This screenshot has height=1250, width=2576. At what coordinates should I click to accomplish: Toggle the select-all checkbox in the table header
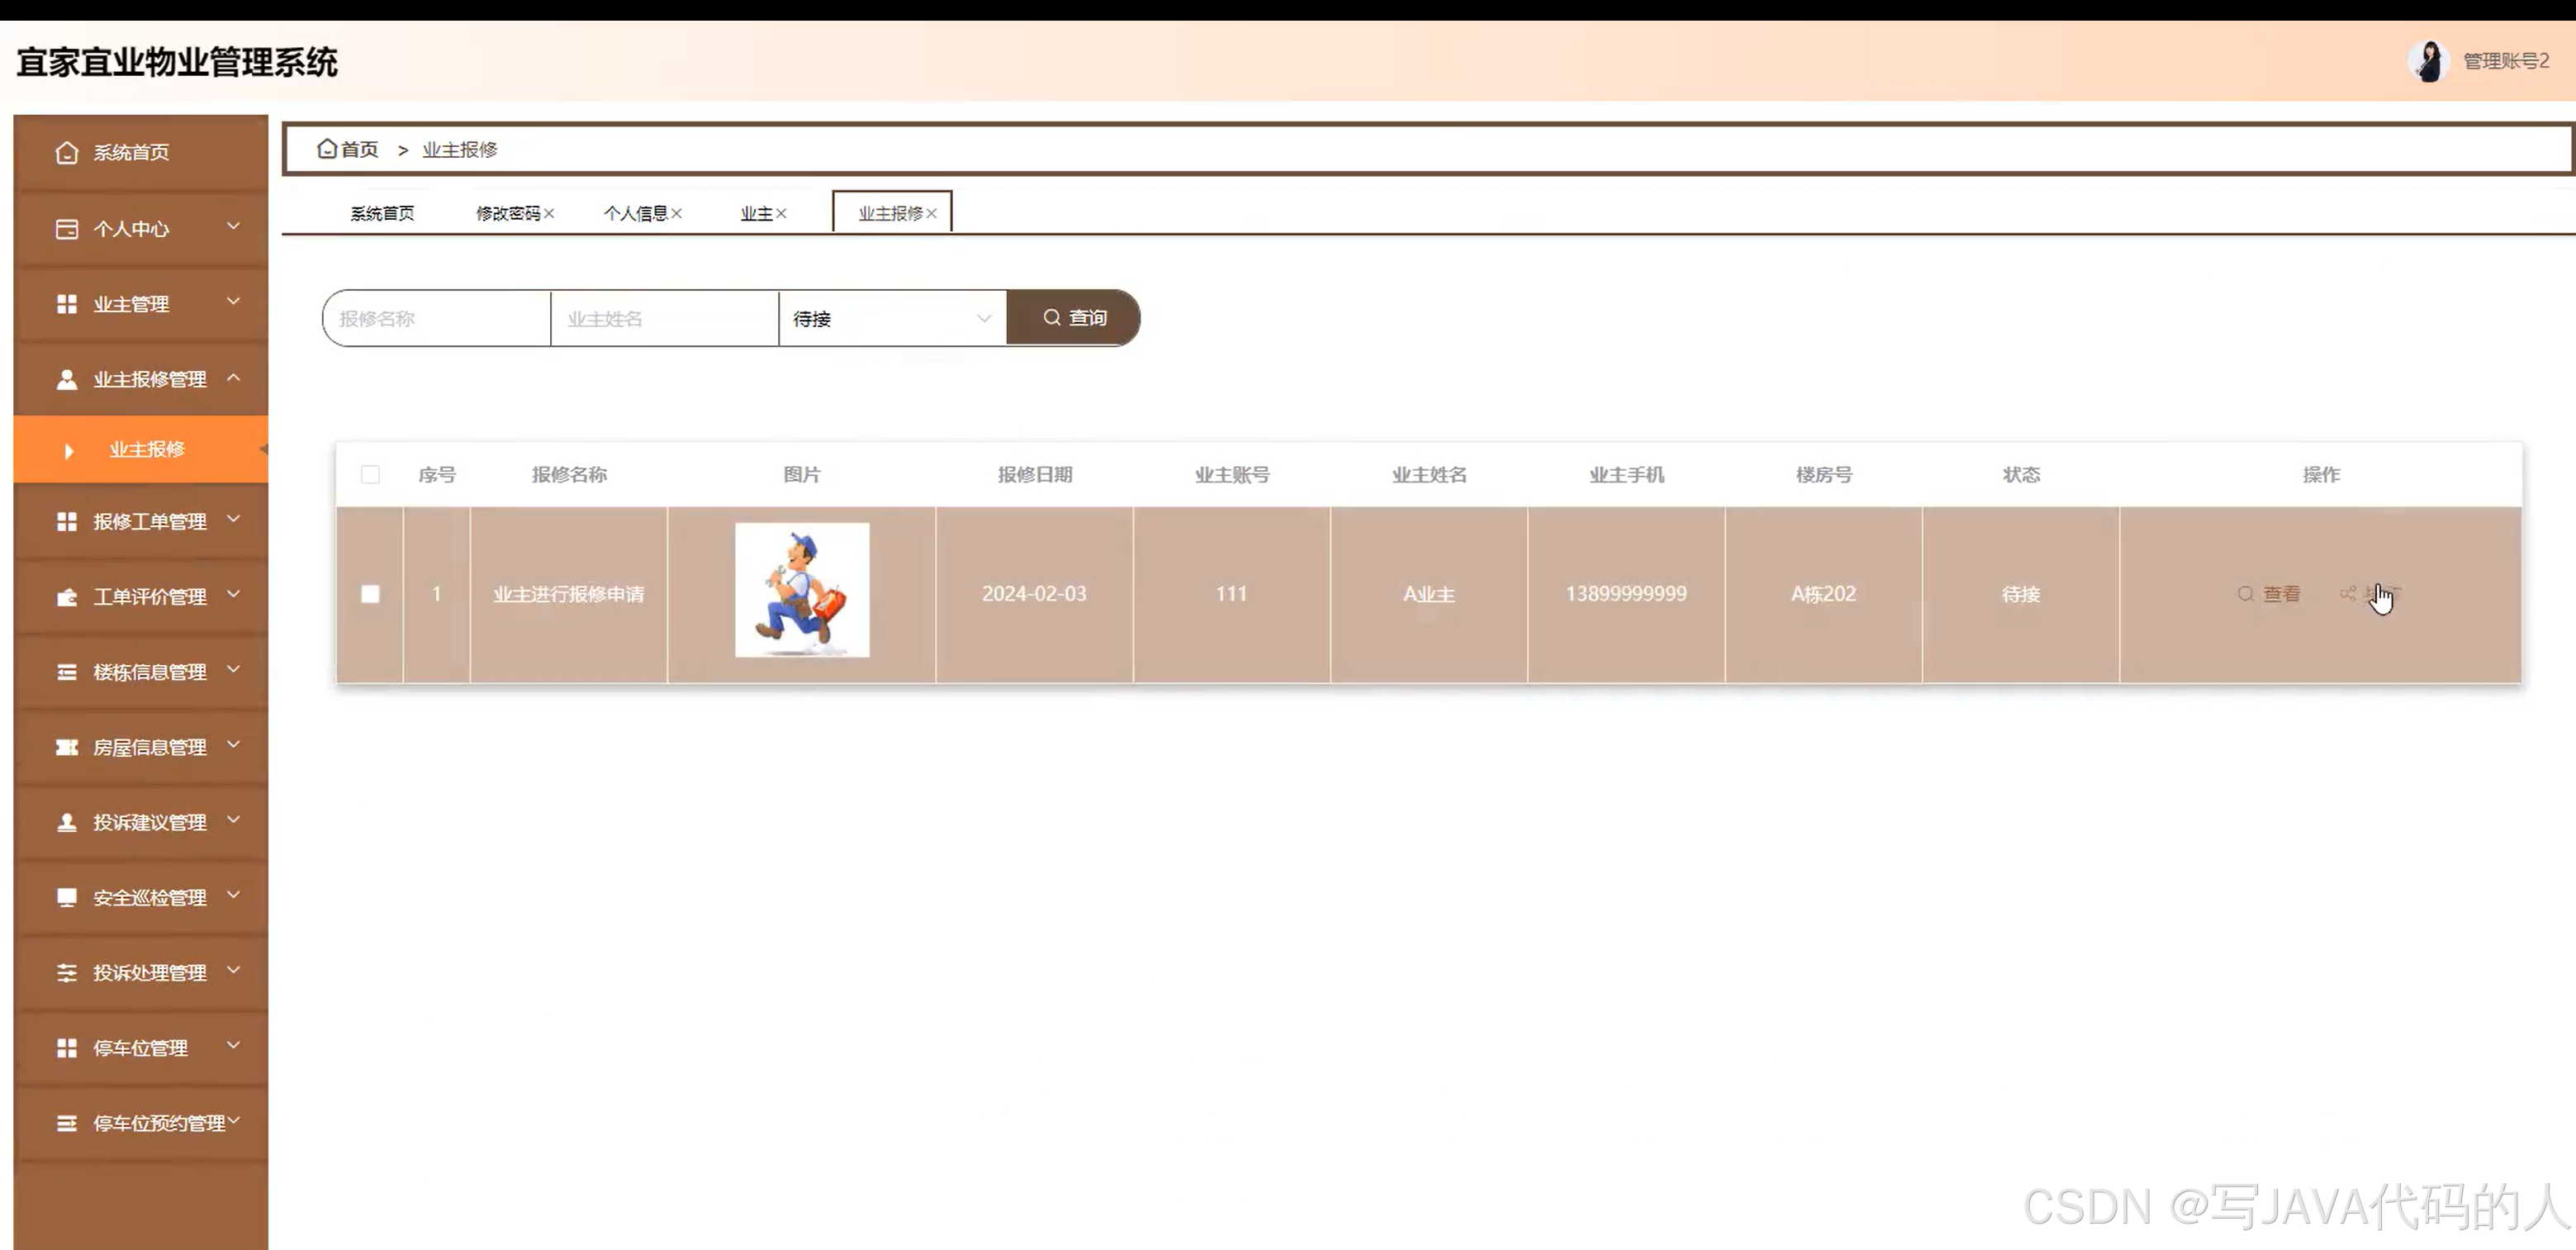coord(370,474)
